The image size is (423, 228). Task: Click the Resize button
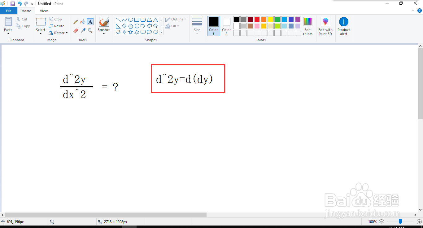tap(58, 26)
